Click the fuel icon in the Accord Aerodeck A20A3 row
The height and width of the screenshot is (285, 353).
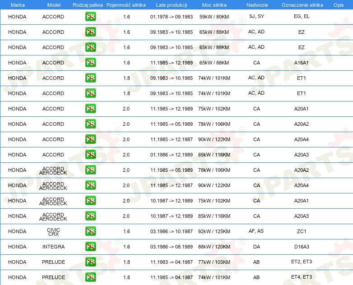coord(90,216)
